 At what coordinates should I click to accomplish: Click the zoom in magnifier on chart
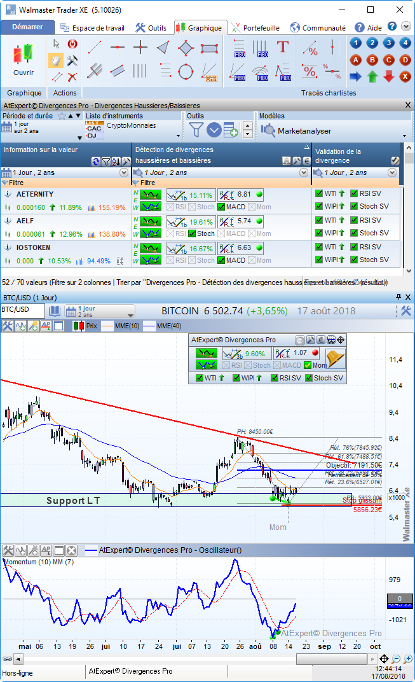click(407, 659)
